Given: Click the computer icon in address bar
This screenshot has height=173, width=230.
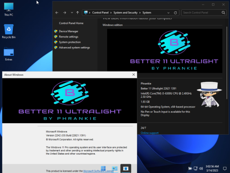Looking at the screenshot, I should coord(86,12).
